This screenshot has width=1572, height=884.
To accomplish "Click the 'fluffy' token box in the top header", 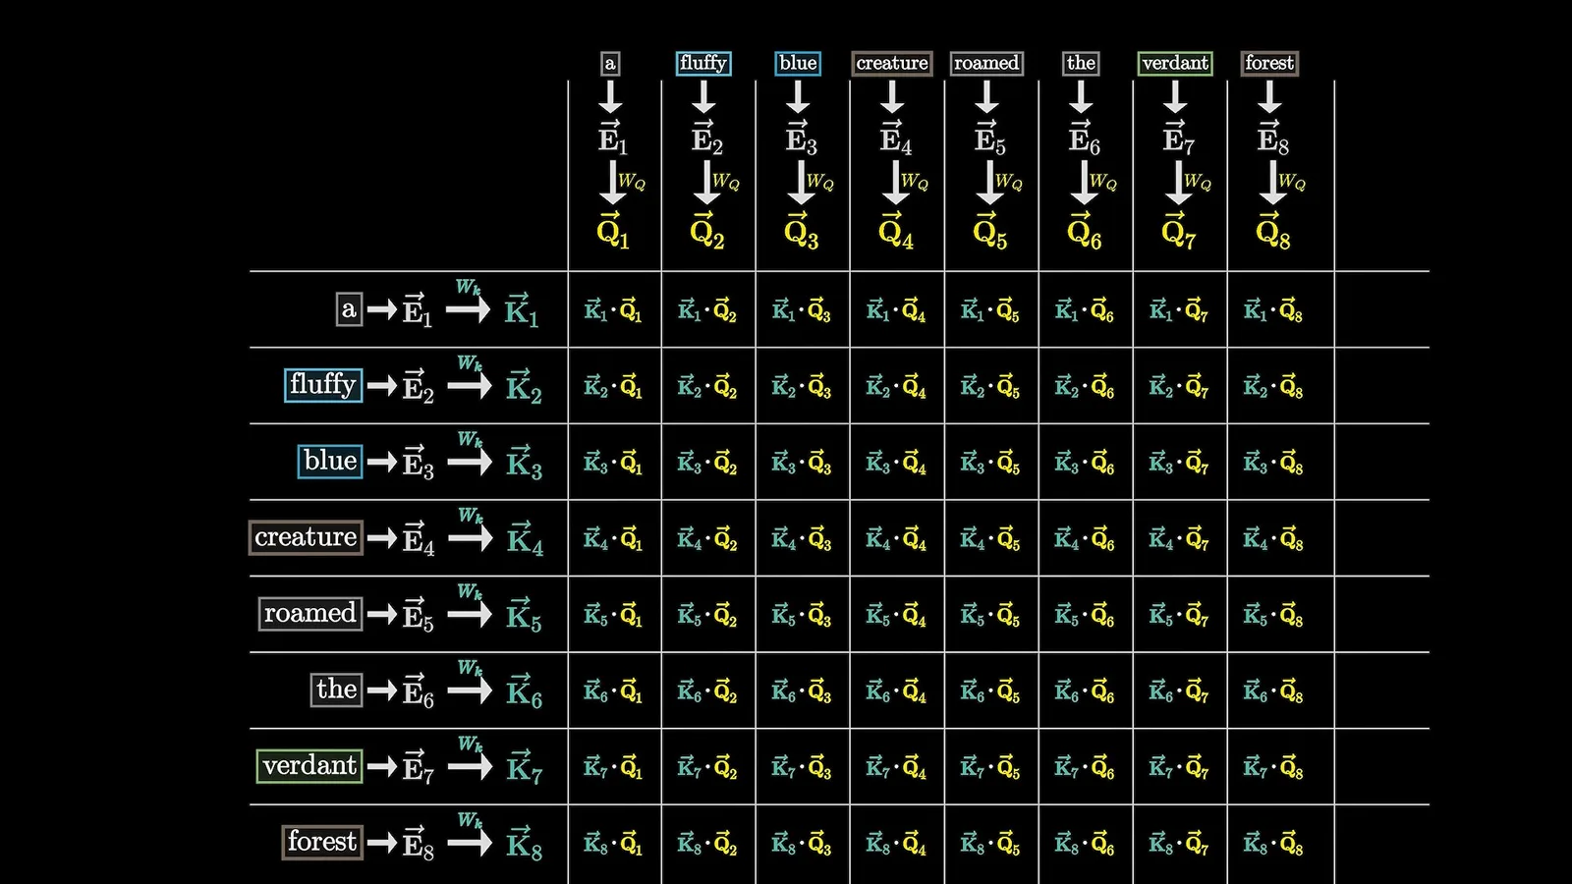I will pos(703,63).
